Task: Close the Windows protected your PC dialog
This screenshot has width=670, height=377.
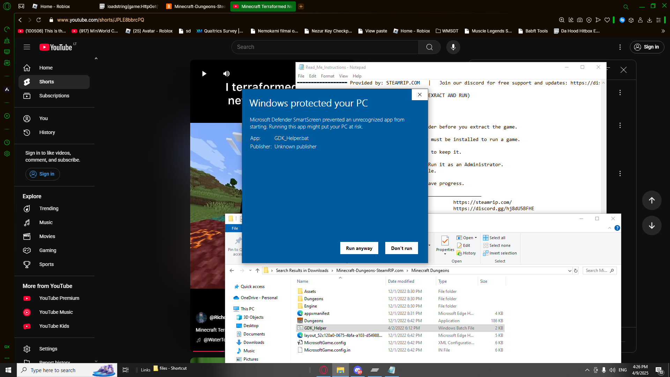Action: (420, 95)
